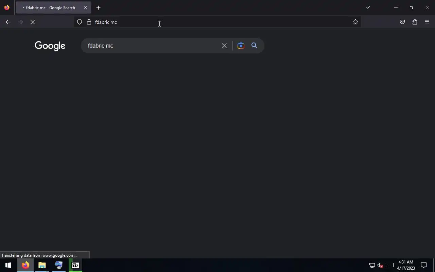
Task: Minimize the Firefox window
Action: [396, 7]
